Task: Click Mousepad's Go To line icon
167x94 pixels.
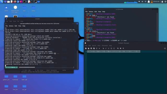Action: pyautogui.click(x=123, y=48)
